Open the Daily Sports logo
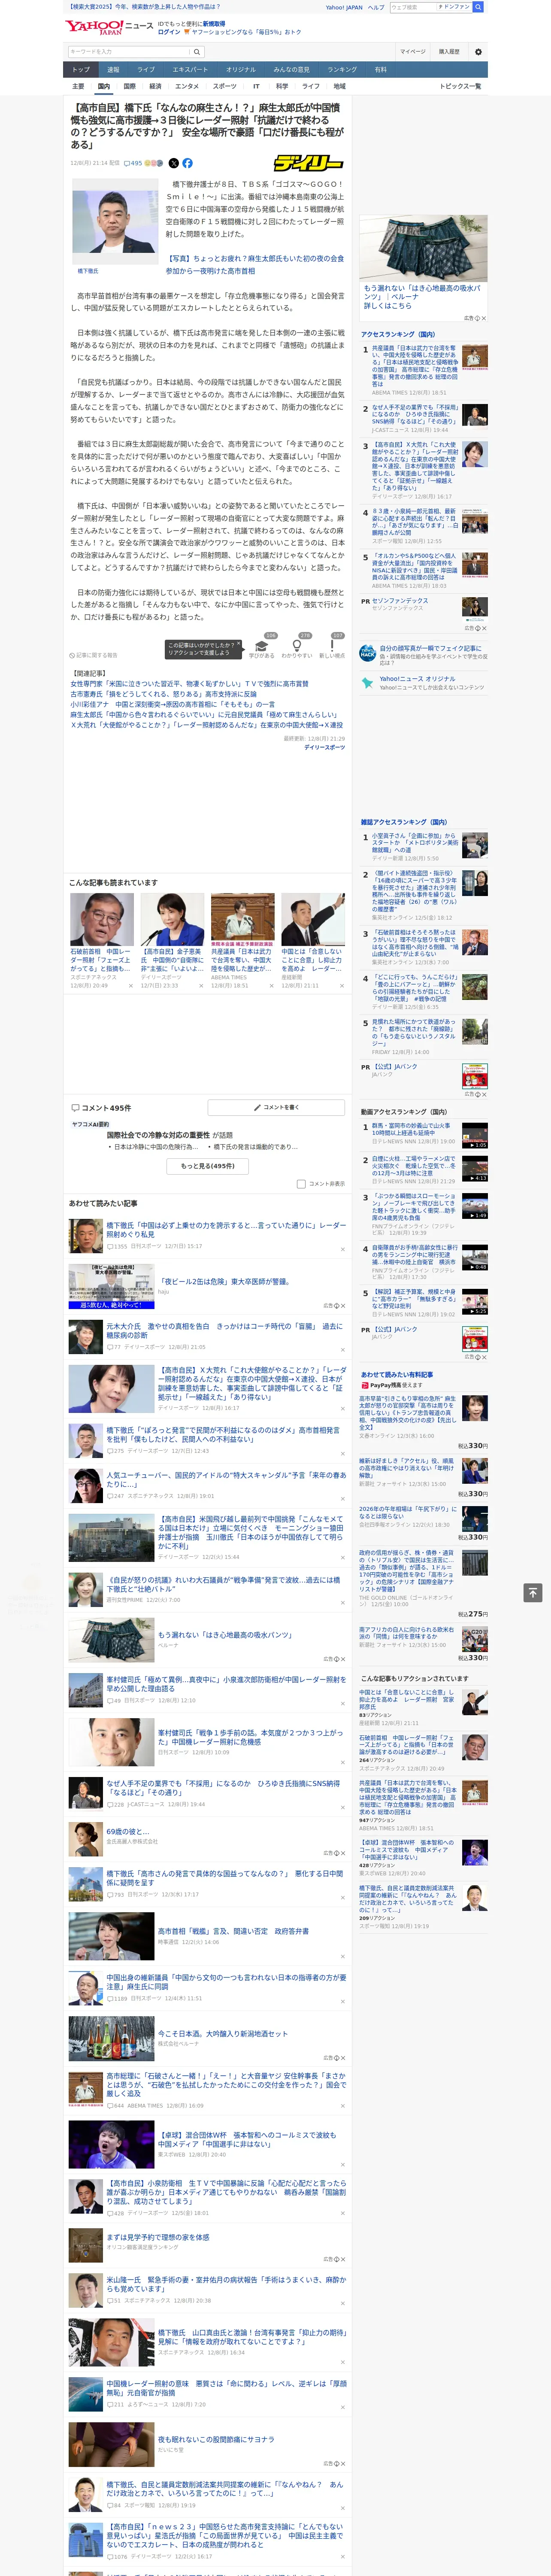Image resolution: width=551 pixels, height=2576 pixels. [x=310, y=163]
